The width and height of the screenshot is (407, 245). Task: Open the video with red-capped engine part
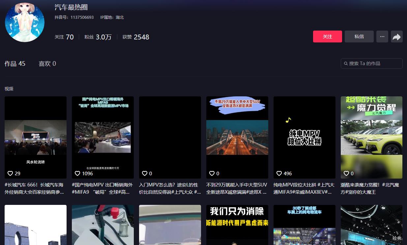click(103, 225)
